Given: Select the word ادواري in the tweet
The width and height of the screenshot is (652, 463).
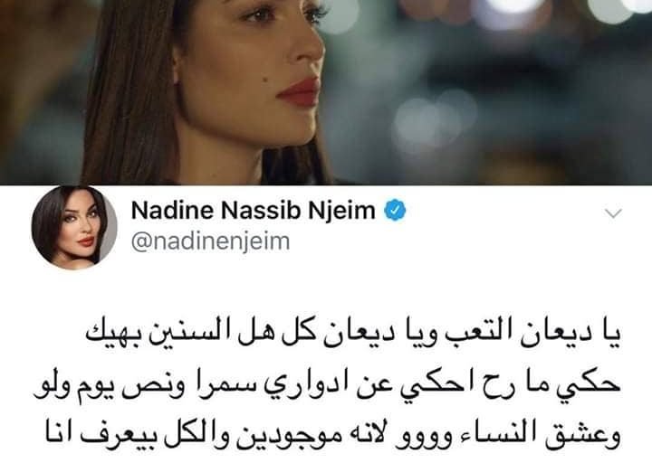Looking at the screenshot, I should [310, 385].
